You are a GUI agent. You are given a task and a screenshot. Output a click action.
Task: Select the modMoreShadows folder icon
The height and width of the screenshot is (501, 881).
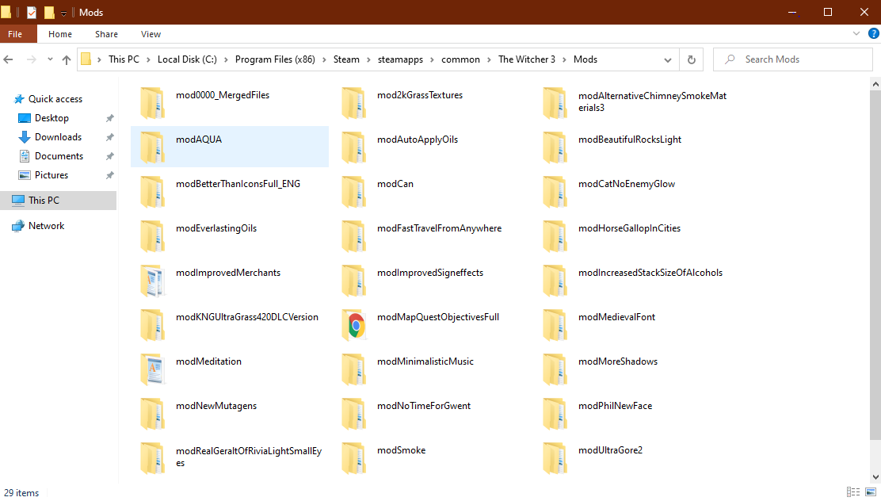tap(555, 369)
